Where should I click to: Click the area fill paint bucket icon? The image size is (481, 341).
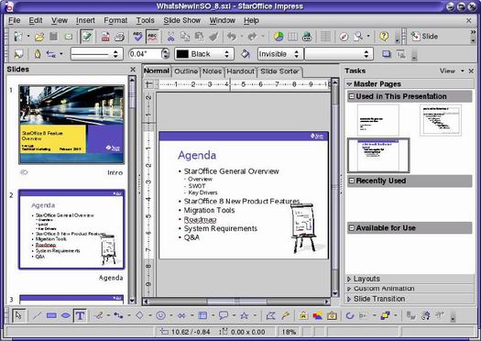[246, 54]
